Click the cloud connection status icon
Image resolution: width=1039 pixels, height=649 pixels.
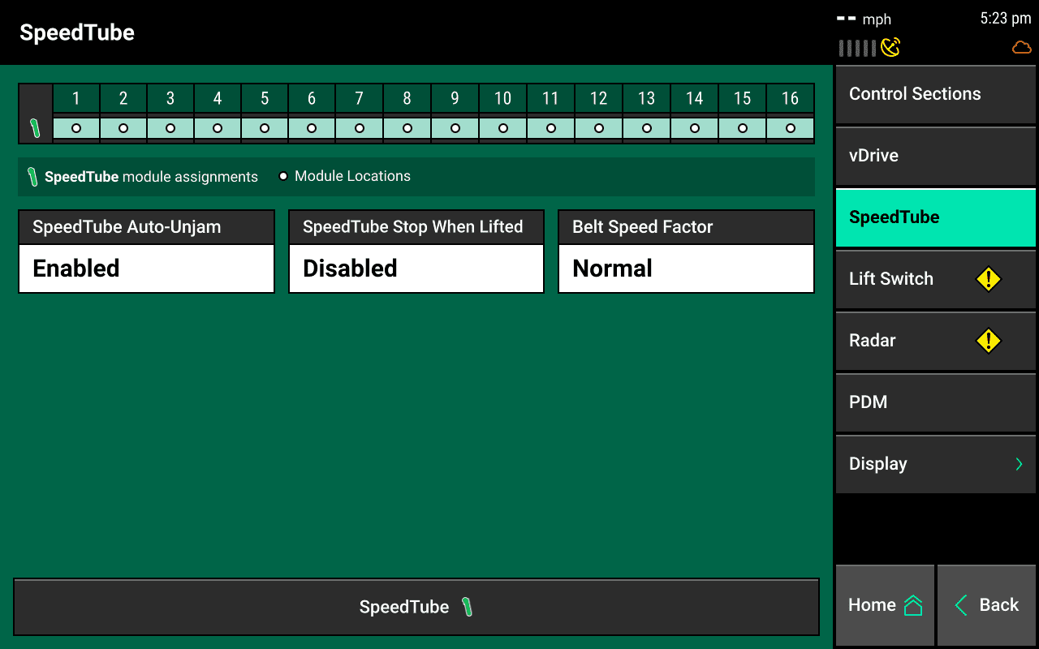[x=1021, y=48]
